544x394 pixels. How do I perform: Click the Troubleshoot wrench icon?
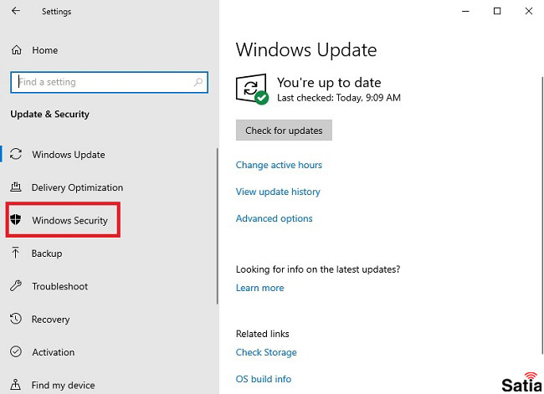[x=16, y=286]
